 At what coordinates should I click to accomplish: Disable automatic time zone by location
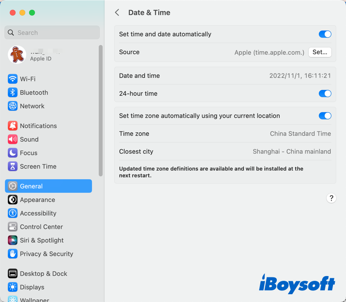pos(325,116)
